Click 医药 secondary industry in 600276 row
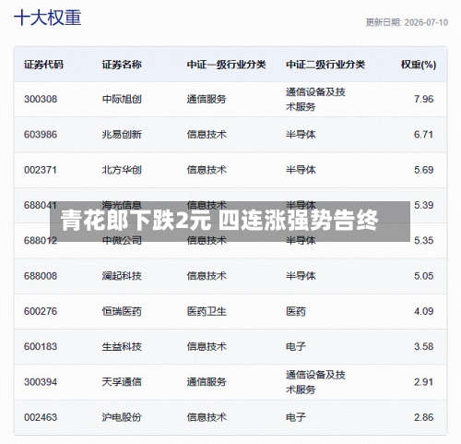This screenshot has width=461, height=444. pyautogui.click(x=296, y=311)
